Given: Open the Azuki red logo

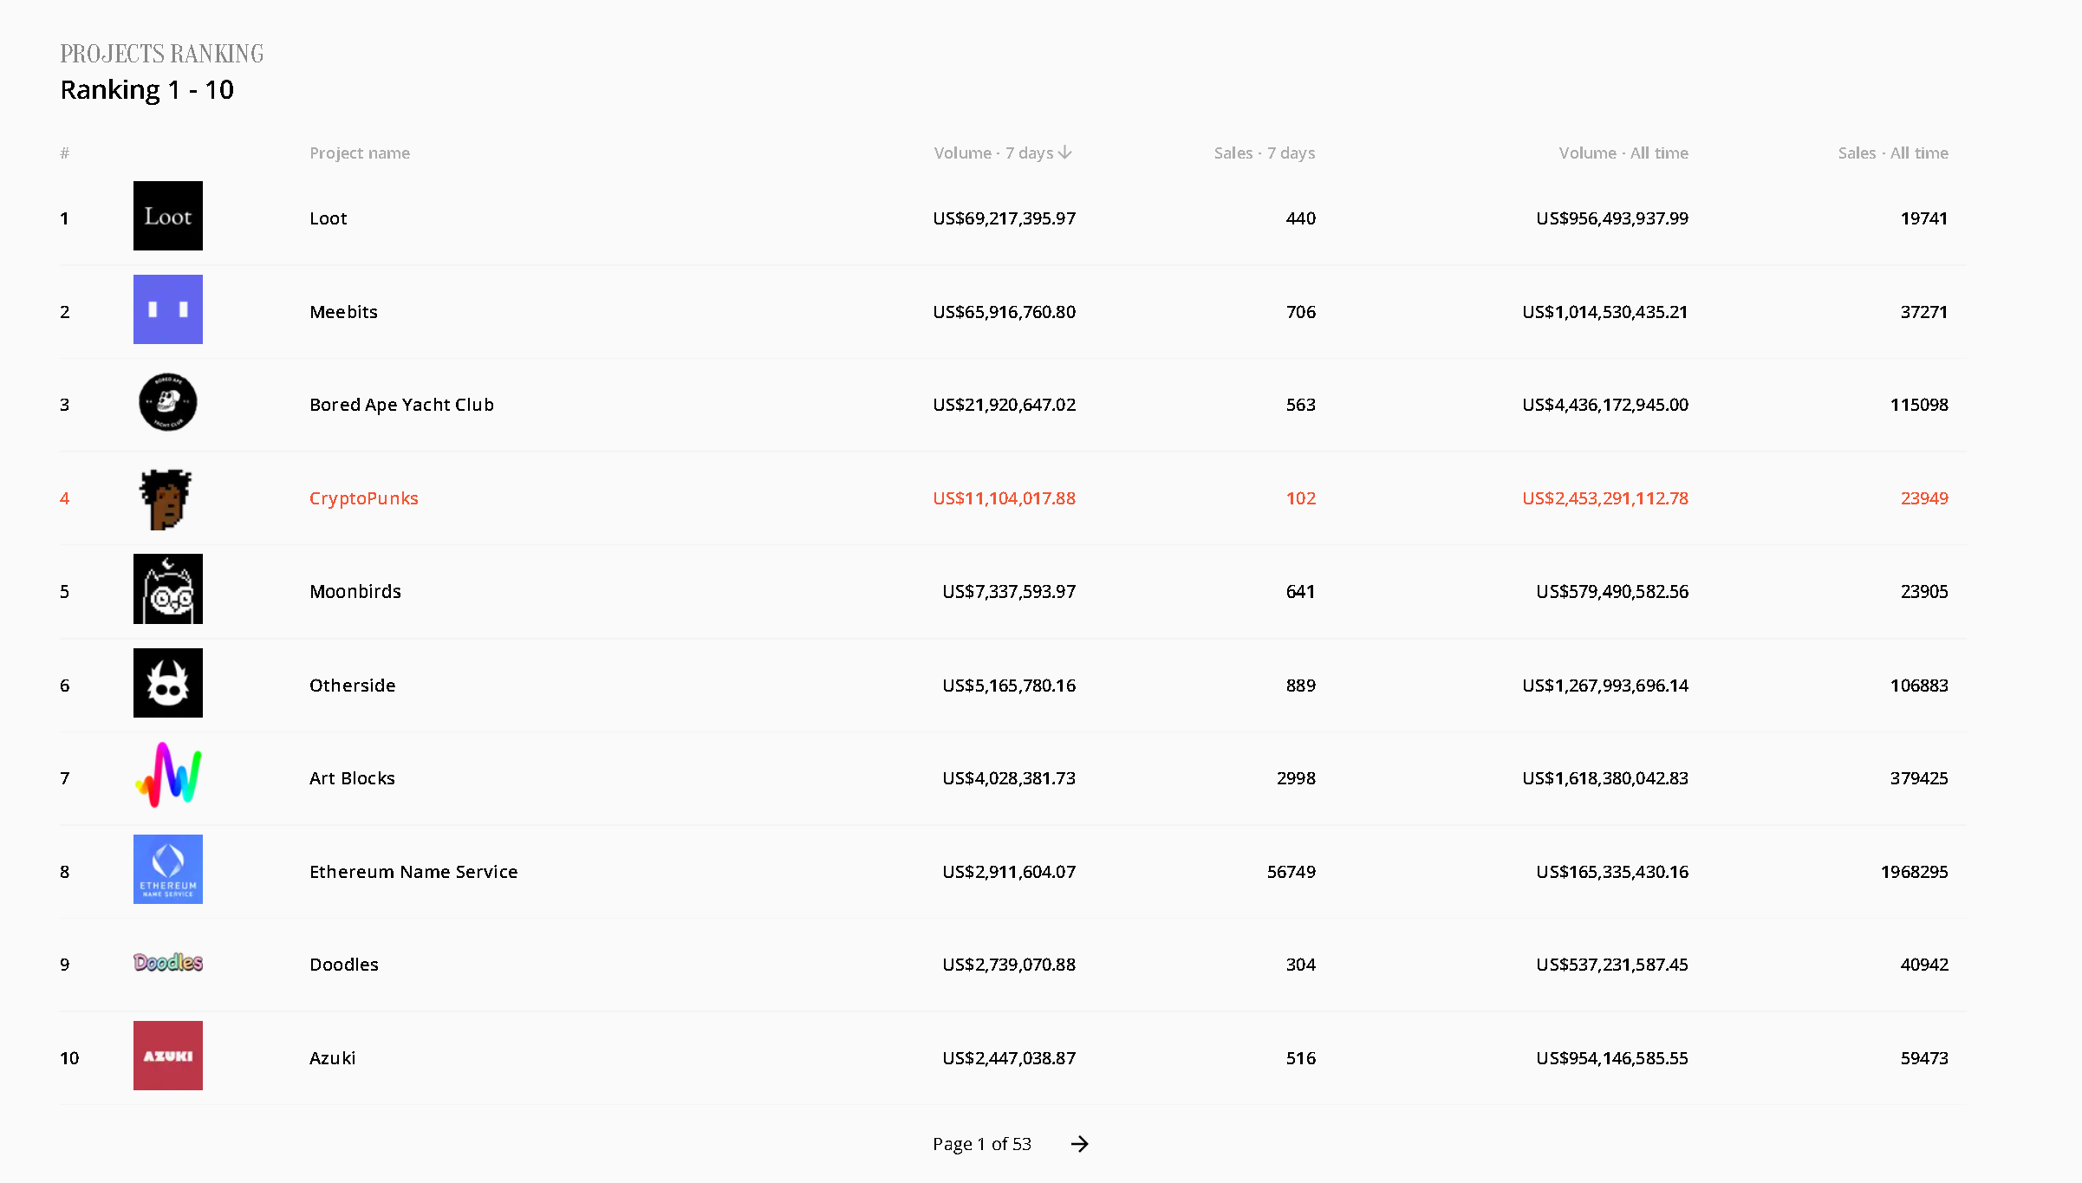Looking at the screenshot, I should point(167,1056).
